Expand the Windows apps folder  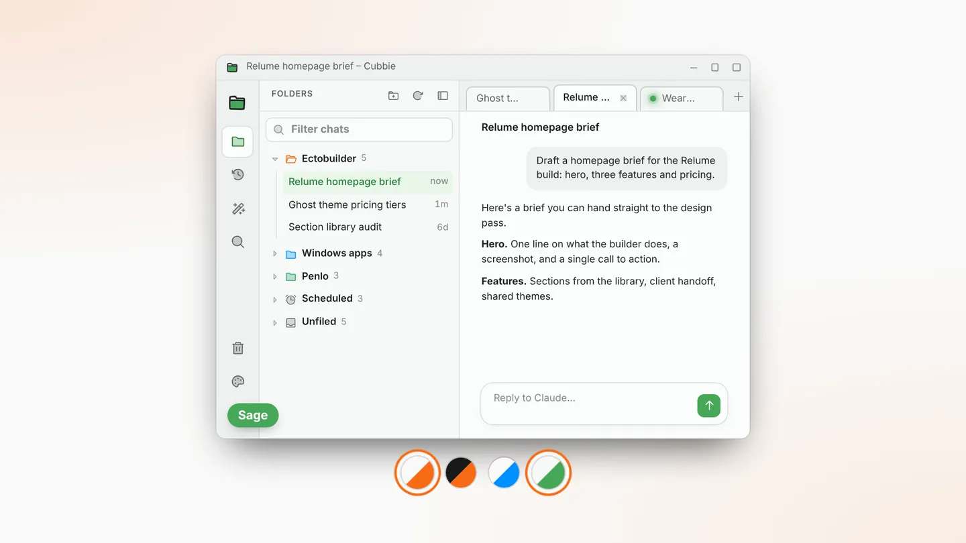pos(274,253)
